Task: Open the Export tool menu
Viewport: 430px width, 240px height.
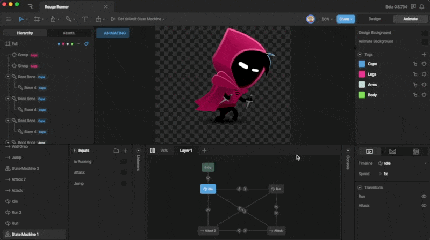Action: 99,19
